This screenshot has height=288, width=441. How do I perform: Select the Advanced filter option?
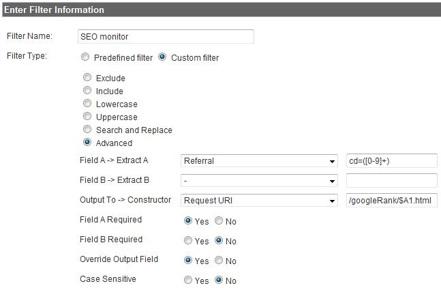87,142
